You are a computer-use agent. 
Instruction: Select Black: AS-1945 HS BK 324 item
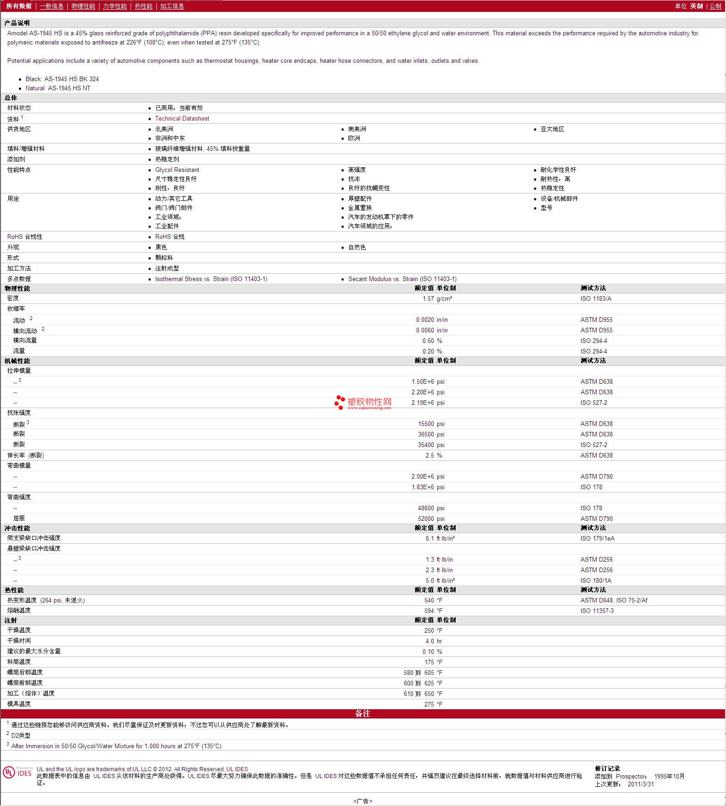(x=62, y=79)
